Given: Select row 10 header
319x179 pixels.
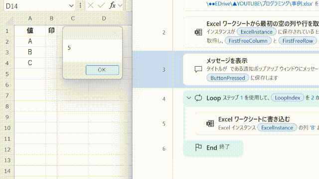Looking at the screenshot, I should [x=7, y=128].
